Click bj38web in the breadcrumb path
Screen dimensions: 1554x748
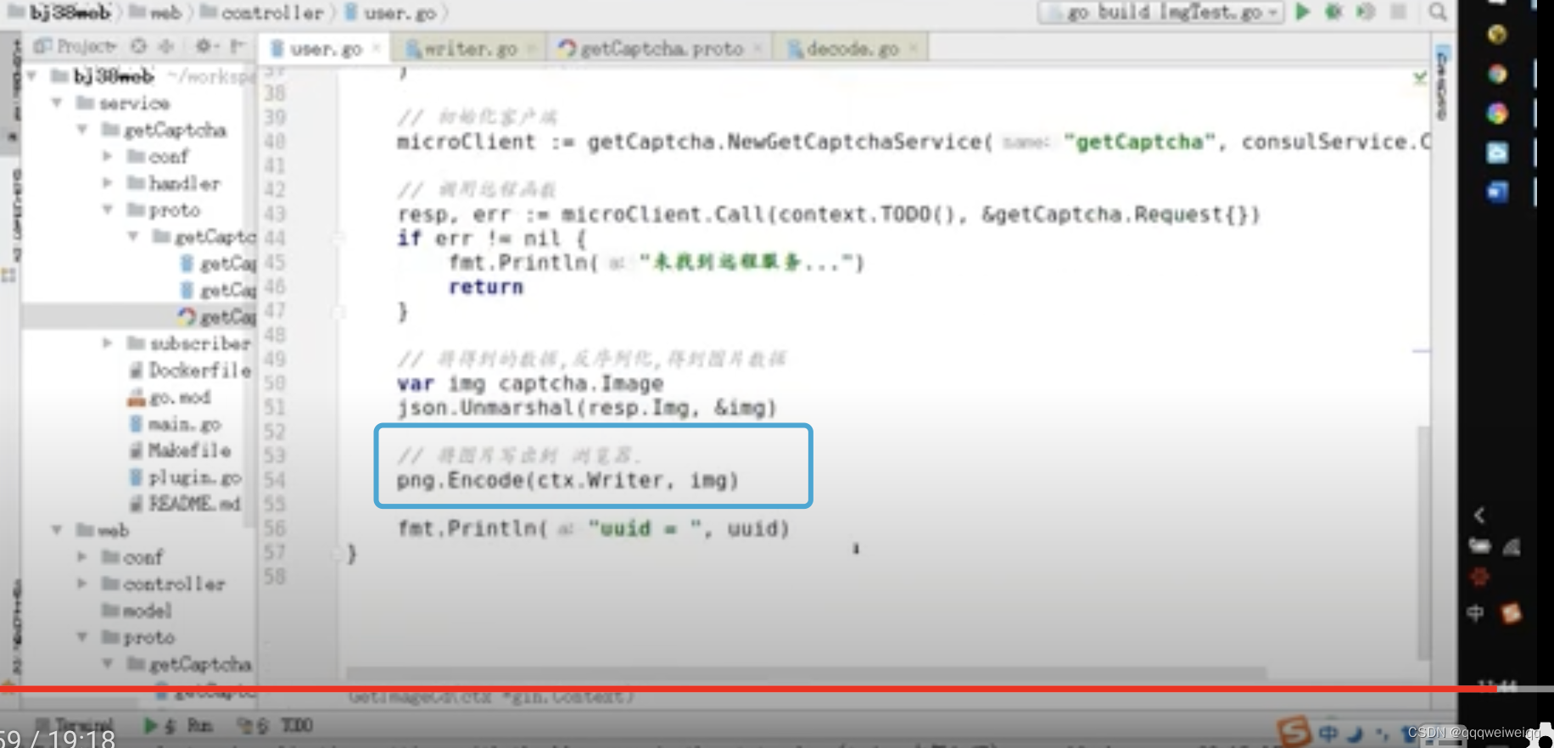point(59,13)
